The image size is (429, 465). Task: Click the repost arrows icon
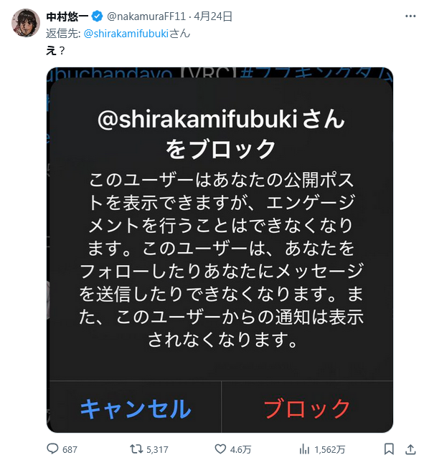pos(136,449)
